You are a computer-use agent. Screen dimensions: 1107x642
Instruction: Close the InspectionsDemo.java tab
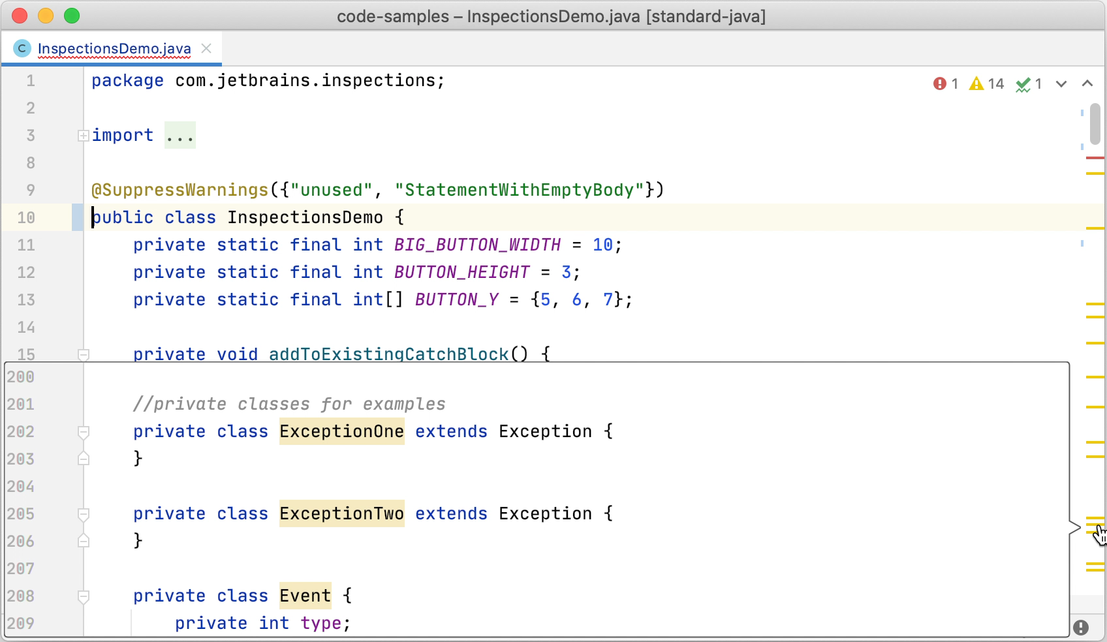[206, 48]
